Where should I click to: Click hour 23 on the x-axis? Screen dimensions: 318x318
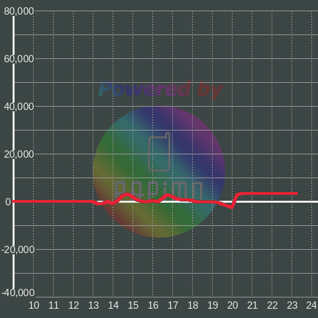pos(292,305)
